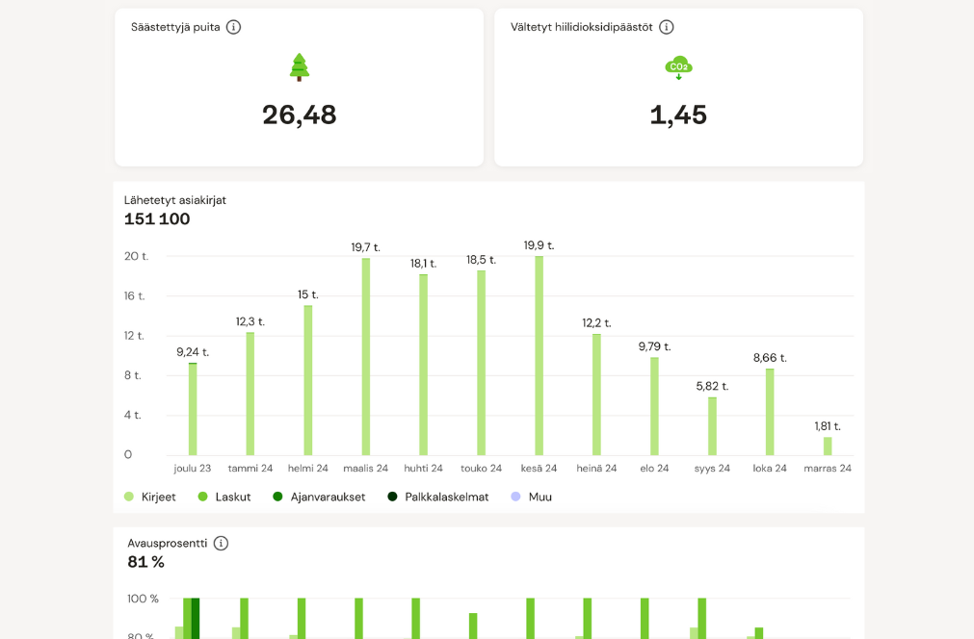
Task: Click the info icon next to Avausprosentti
Action: click(221, 543)
